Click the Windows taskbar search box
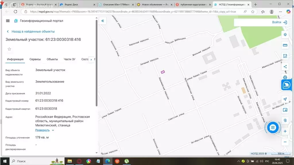The width and height of the screenshot is (294, 165). coord(36,161)
